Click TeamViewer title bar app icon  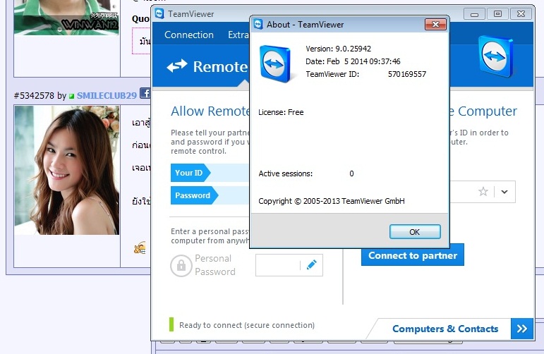tap(159, 14)
